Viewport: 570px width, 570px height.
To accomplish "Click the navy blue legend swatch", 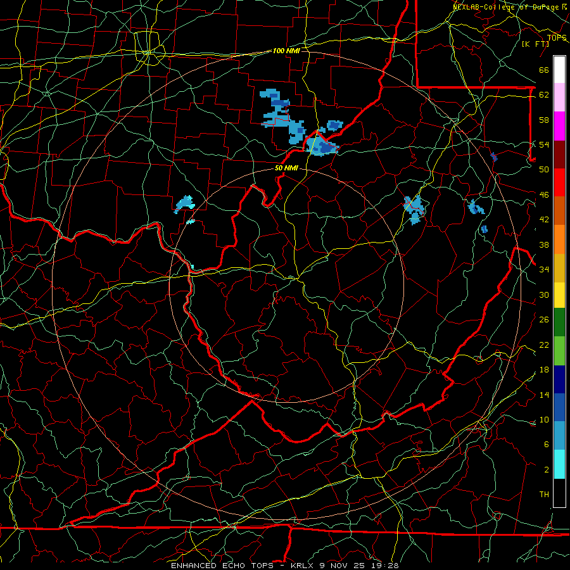I will pos(559,379).
